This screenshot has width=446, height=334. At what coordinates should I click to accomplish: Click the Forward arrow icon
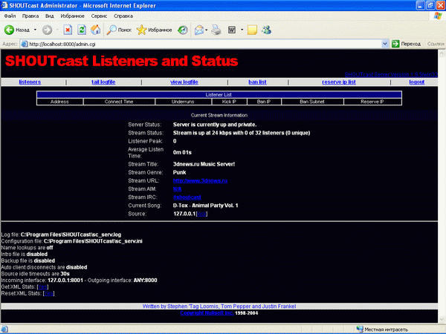point(47,30)
